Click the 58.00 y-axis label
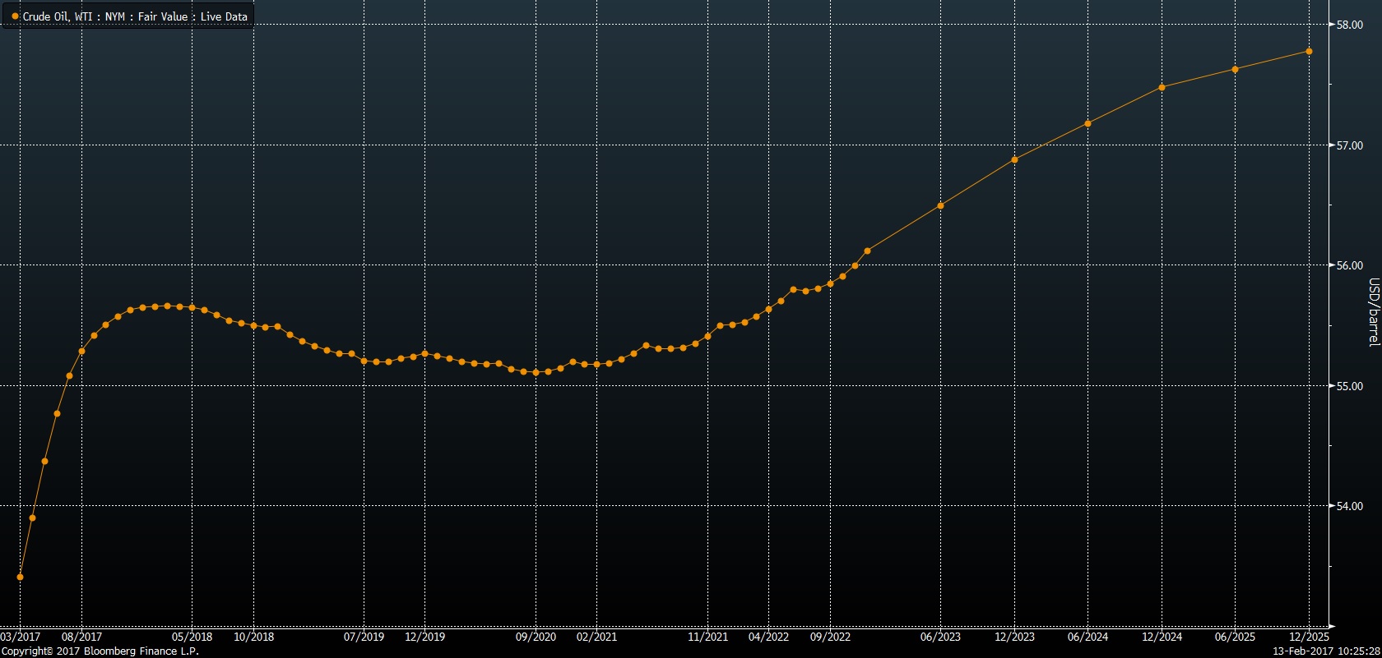The image size is (1382, 658). pos(1349,25)
